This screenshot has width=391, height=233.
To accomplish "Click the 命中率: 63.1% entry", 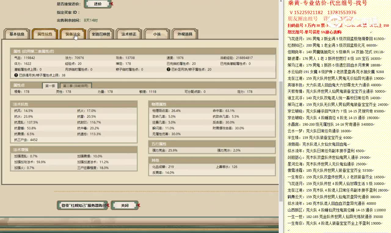I will click(x=224, y=111).
